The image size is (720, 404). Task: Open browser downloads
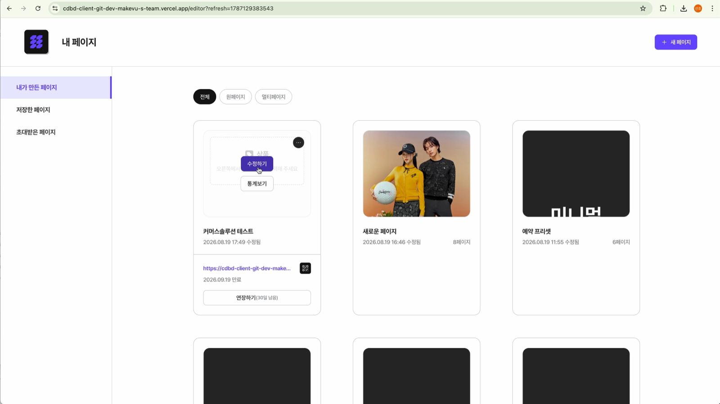pos(684,9)
